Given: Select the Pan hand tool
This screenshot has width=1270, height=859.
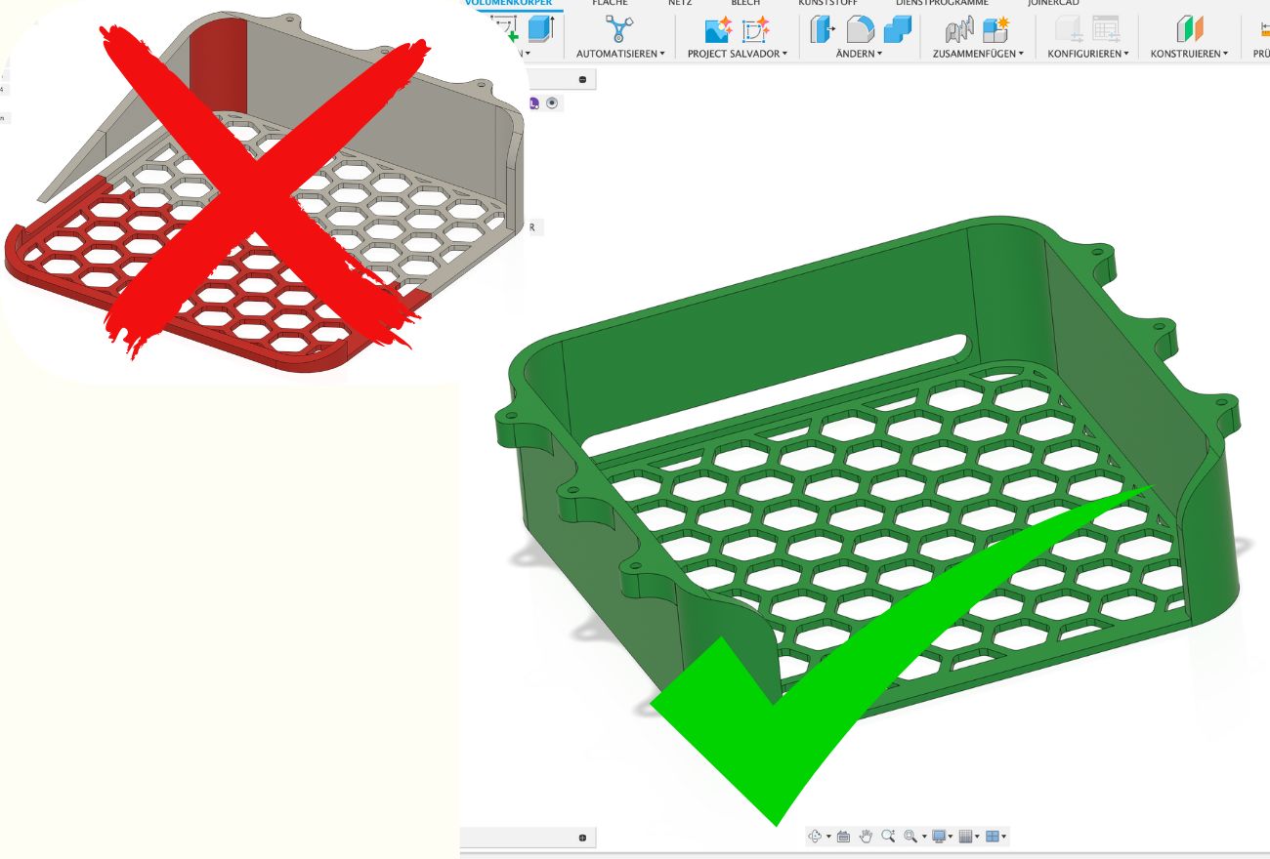Looking at the screenshot, I should click(866, 837).
